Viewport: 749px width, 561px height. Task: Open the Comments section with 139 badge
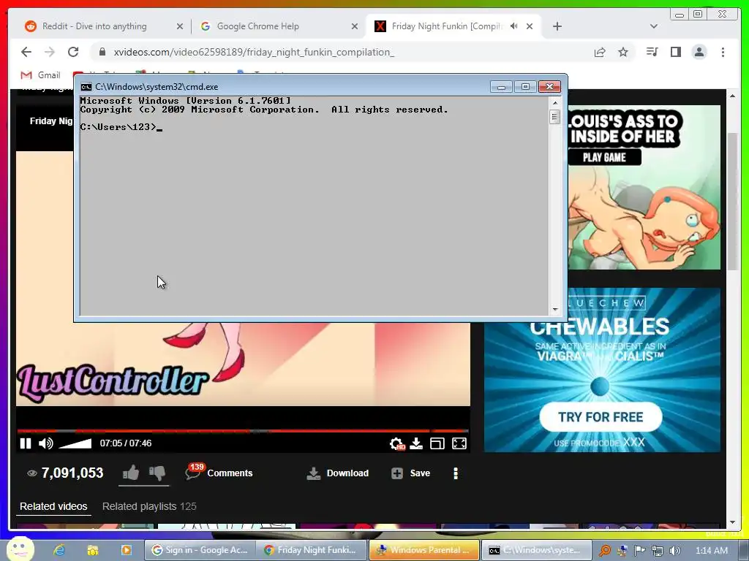[x=219, y=473]
